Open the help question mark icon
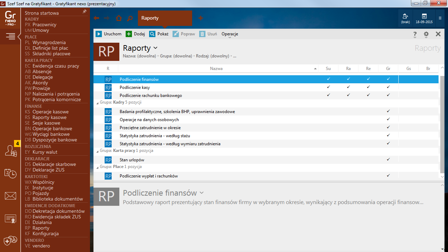This screenshot has width=448, height=252. (415, 34)
